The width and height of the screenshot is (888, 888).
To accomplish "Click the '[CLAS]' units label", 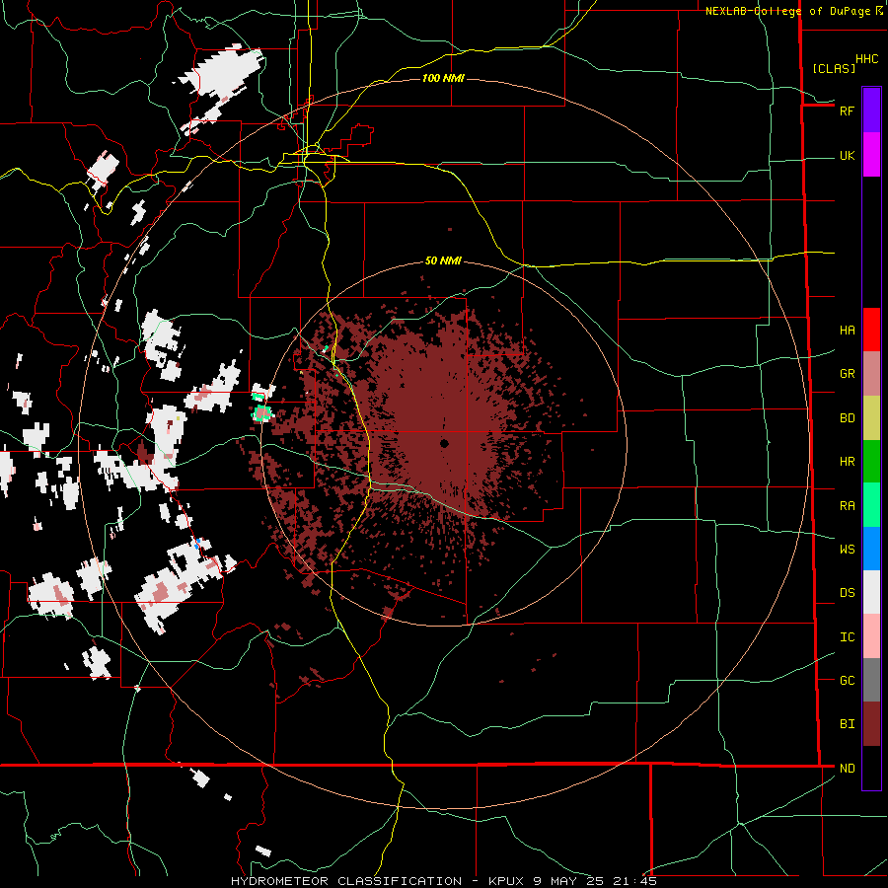I will pyautogui.click(x=834, y=68).
